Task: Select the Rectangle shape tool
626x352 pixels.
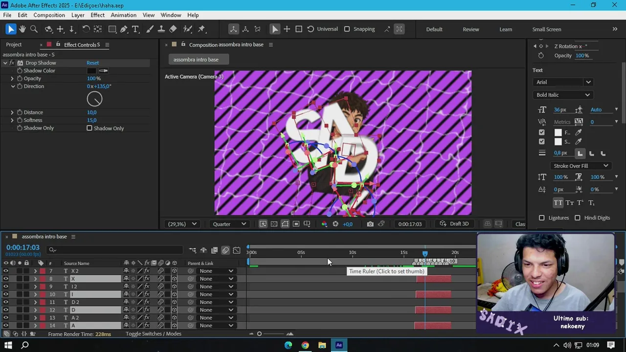Action: point(112,29)
